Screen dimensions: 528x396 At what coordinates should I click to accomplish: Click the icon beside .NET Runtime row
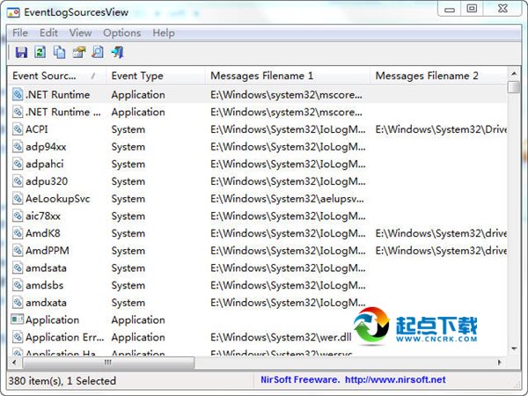18,95
